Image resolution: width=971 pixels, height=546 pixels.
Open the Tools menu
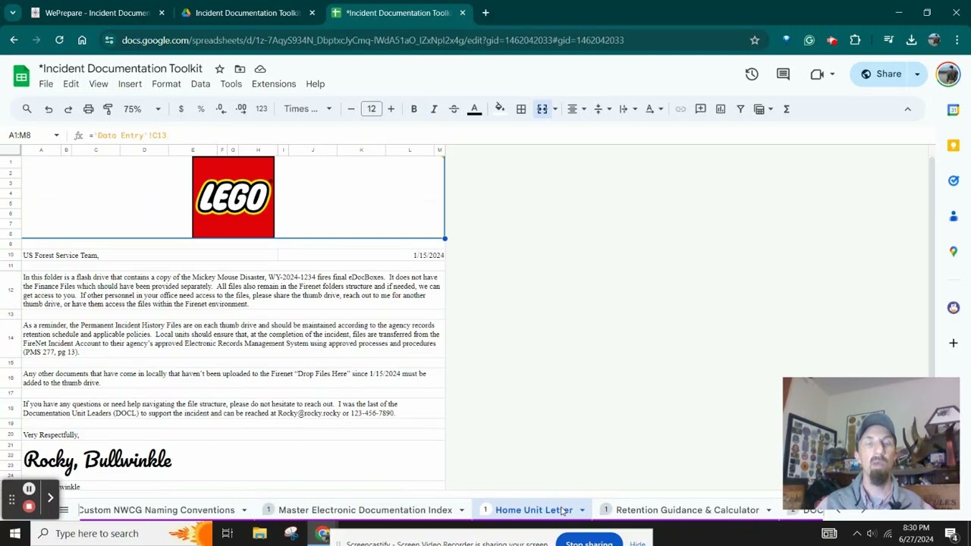[x=231, y=84]
